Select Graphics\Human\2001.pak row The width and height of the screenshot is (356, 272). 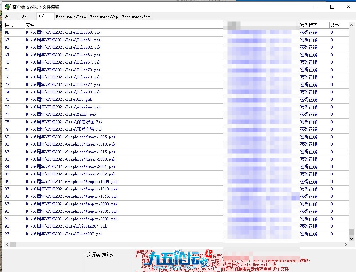pos(176,167)
